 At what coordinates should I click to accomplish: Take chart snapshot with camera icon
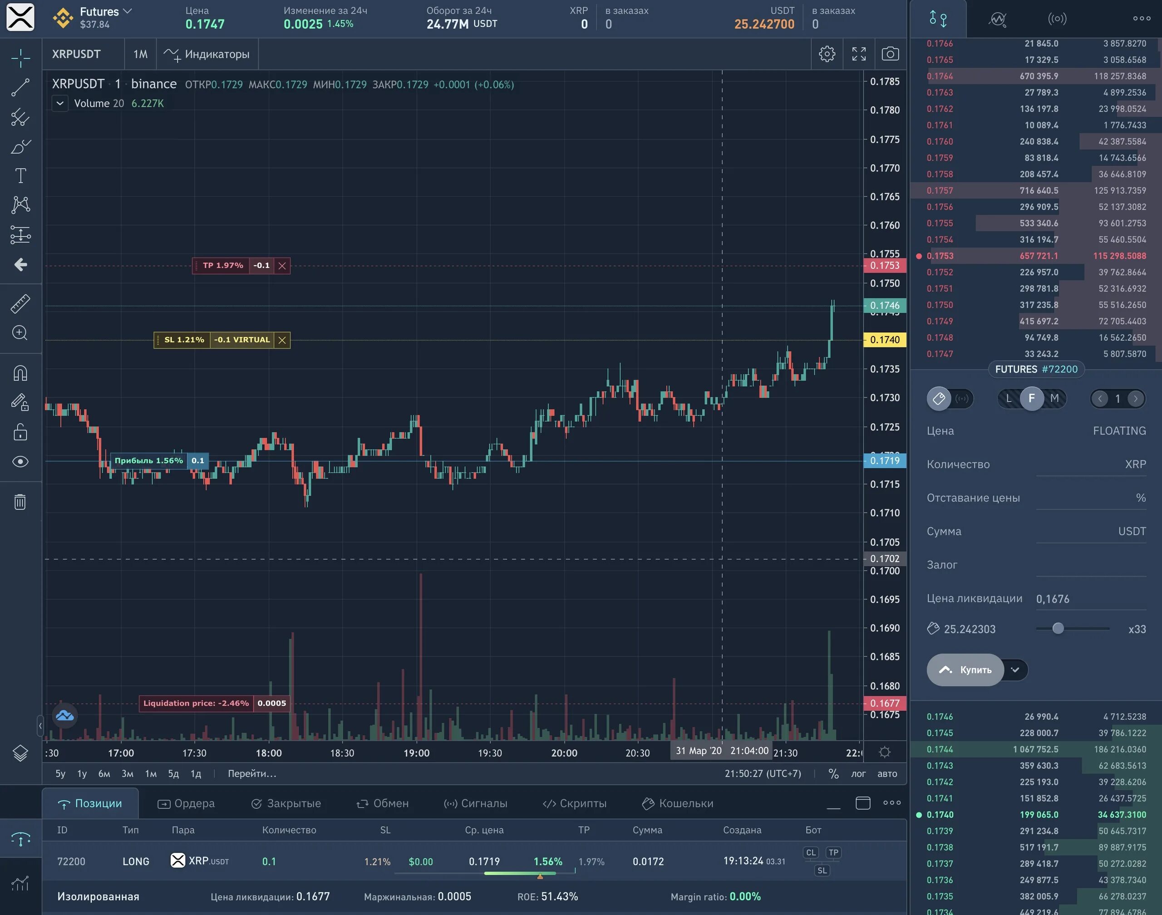click(890, 54)
